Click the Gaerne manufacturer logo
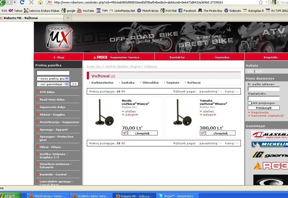This screenshot has height=198, width=288. pos(270,155)
